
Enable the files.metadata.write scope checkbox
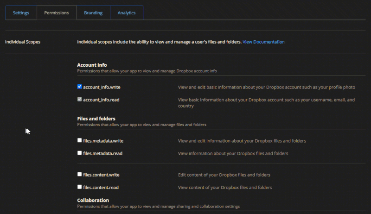pos(80,140)
